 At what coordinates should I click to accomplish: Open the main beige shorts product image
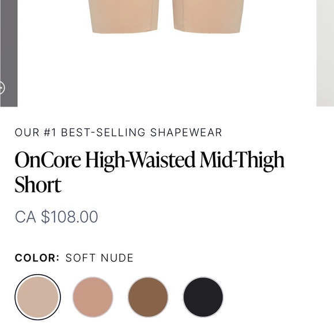click(167, 53)
